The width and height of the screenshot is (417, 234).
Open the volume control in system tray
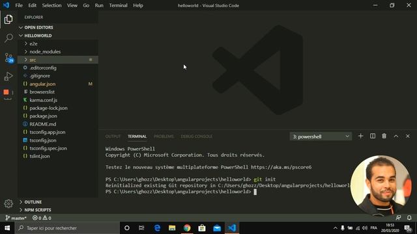point(365,228)
